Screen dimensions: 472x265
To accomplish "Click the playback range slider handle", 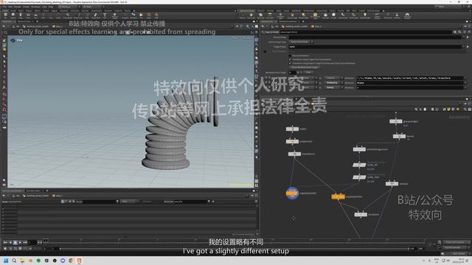I will point(60,249).
